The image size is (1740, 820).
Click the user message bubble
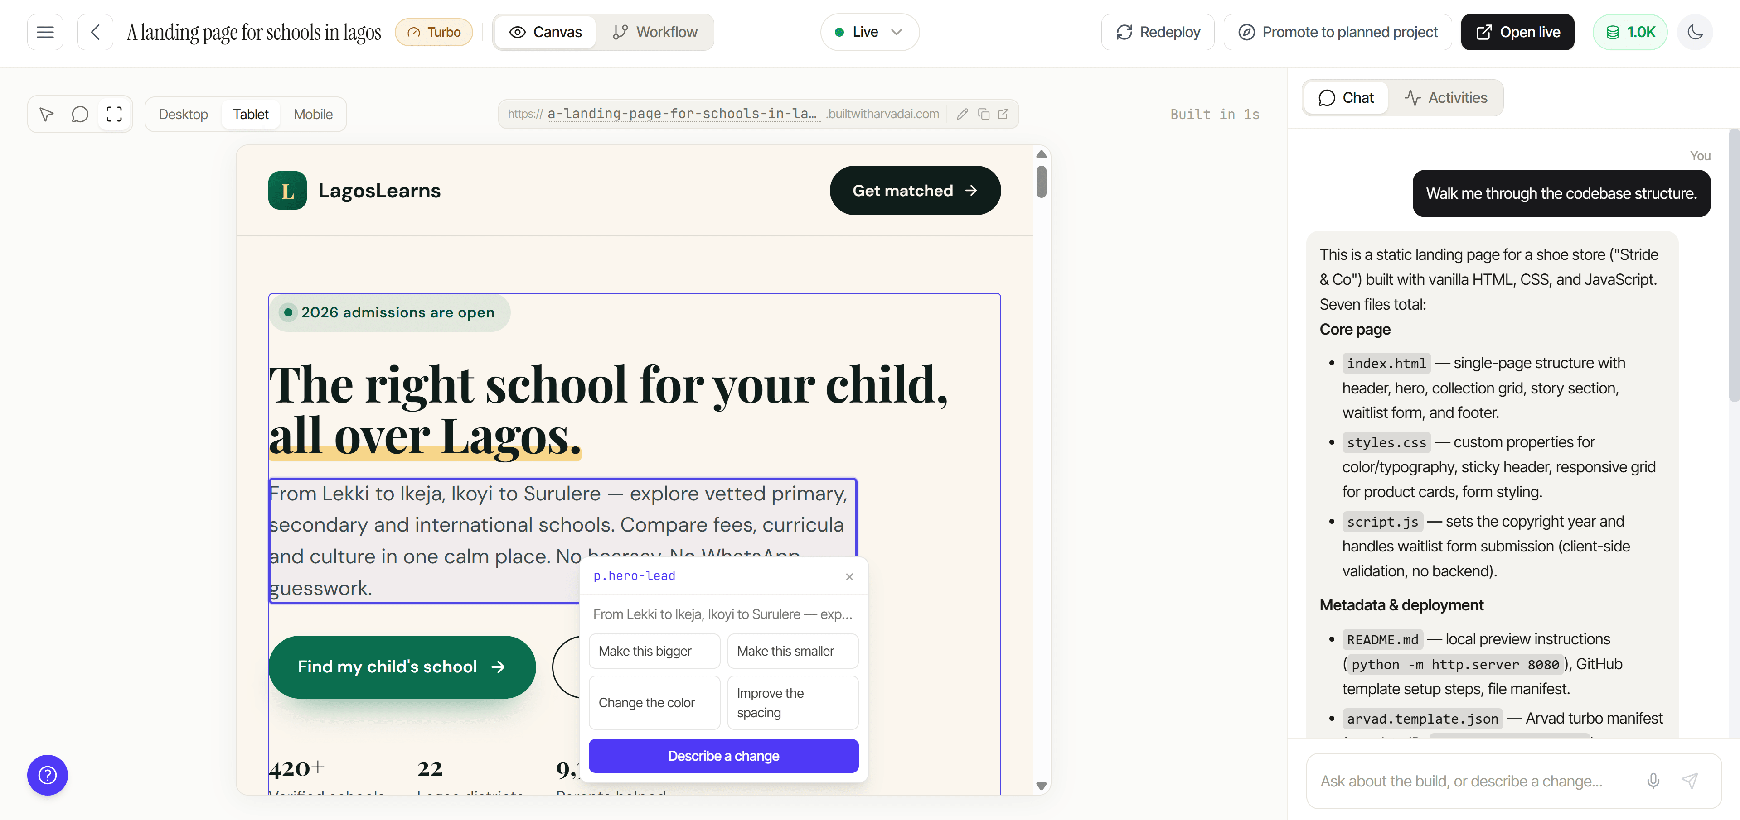click(x=1561, y=194)
